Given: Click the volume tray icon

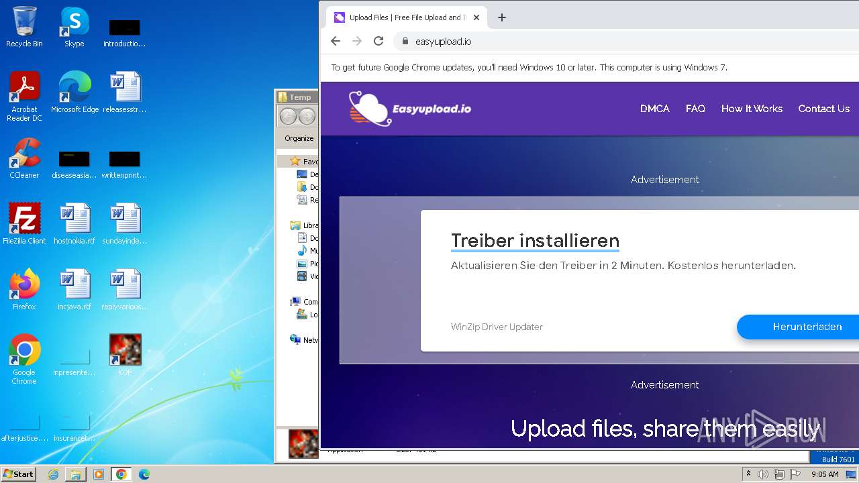Looking at the screenshot, I should pos(763,474).
